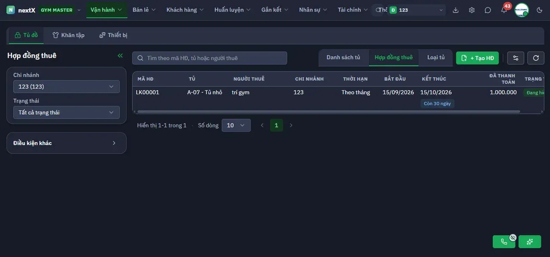
Task: Collapse the Hợp đồng thuê filter sidebar
Action: coord(120,55)
